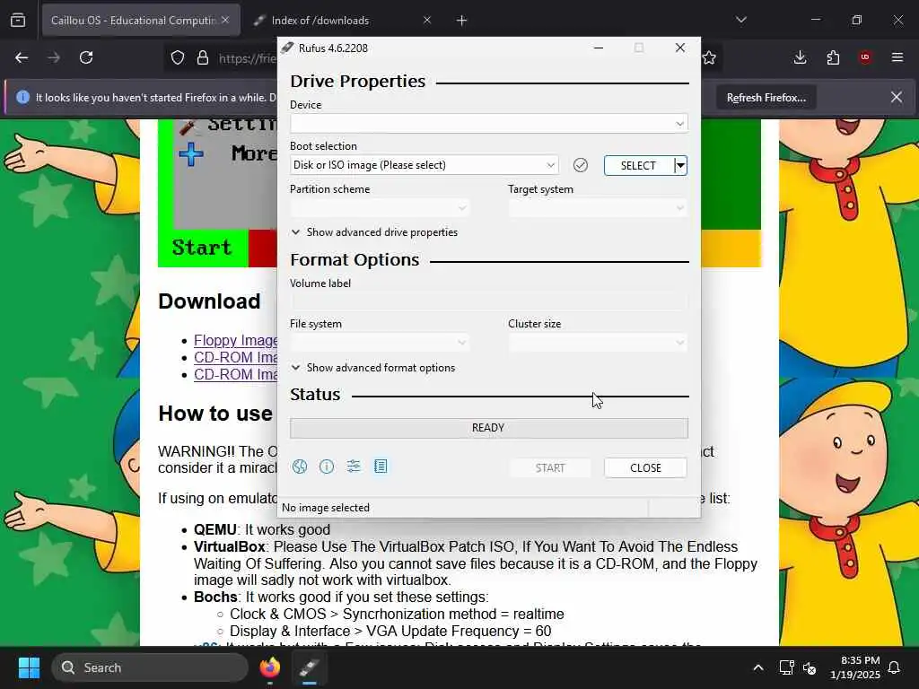Open the Boot selection dropdown

[x=424, y=165]
